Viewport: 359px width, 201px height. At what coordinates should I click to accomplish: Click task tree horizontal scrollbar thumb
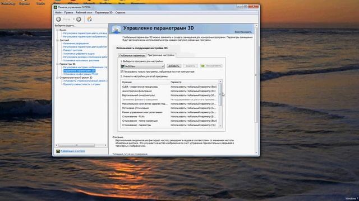[77, 145]
